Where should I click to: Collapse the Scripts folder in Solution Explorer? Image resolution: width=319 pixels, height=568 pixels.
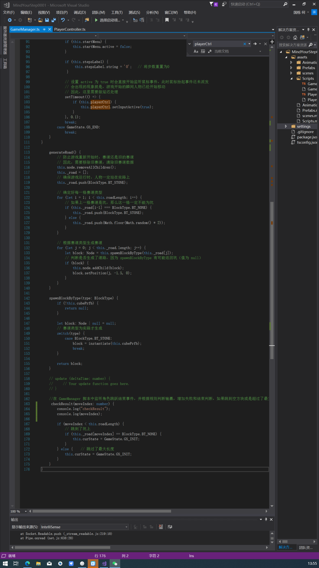(x=291, y=78)
